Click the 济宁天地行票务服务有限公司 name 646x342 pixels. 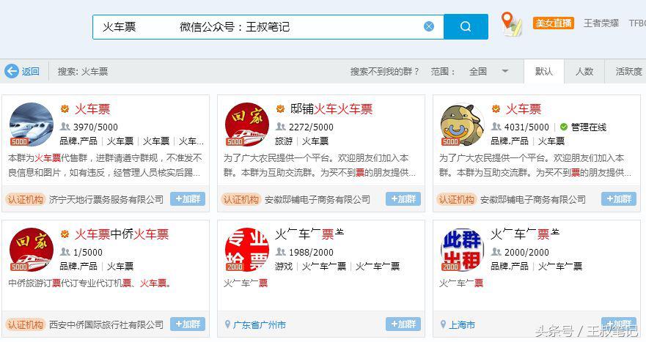(106, 200)
